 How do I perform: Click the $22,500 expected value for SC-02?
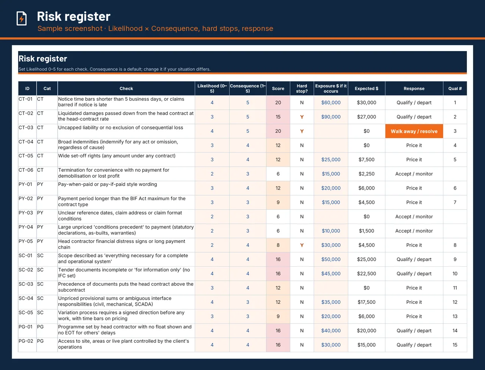tap(366, 274)
